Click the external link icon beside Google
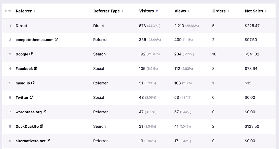The image size is (279, 149). click(31, 54)
